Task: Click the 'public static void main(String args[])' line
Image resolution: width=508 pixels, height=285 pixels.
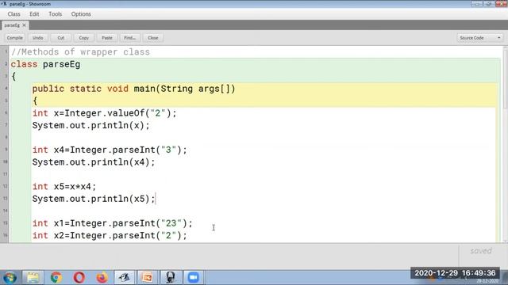Action: pyautogui.click(x=134, y=89)
